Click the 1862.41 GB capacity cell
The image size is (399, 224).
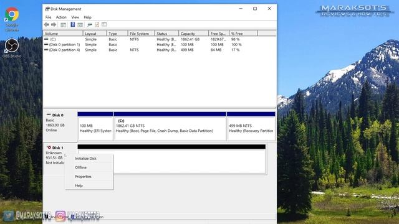coord(190,39)
